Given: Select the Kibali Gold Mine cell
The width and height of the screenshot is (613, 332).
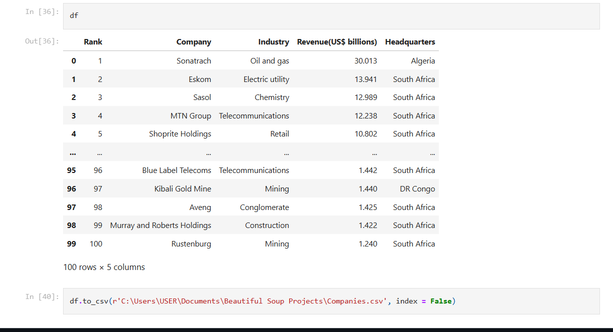Looking at the screenshot, I should [183, 189].
